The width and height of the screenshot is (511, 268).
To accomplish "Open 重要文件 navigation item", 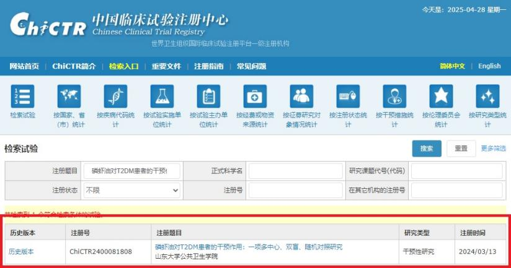I will click(x=166, y=66).
